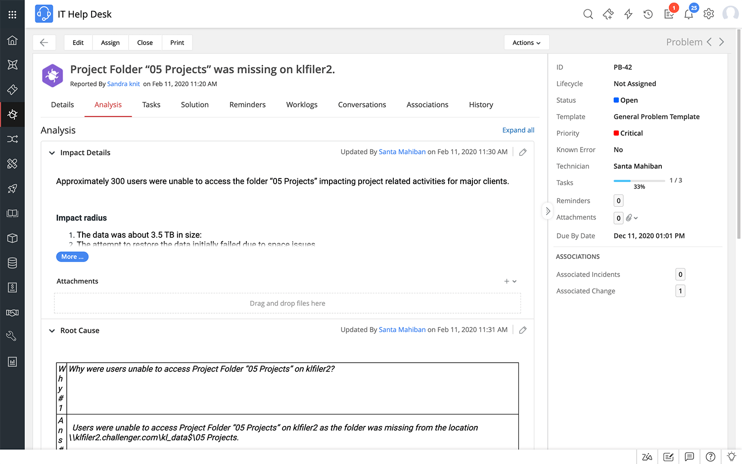Go to next problem chevron
Viewport: 742px width, 464px height.
click(x=722, y=42)
